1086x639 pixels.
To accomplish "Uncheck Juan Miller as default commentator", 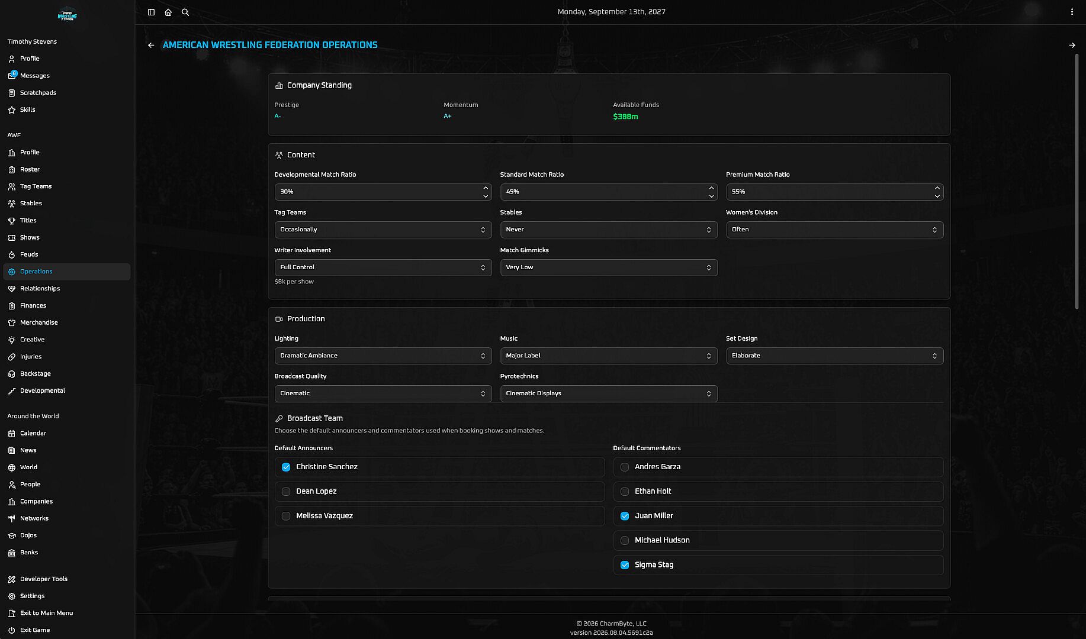I will point(625,516).
